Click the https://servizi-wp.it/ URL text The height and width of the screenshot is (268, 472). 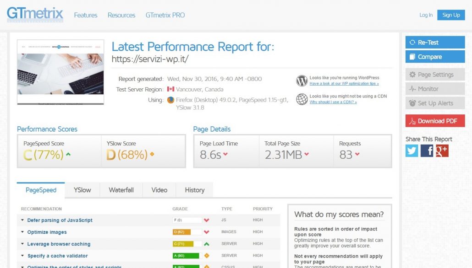click(150, 59)
